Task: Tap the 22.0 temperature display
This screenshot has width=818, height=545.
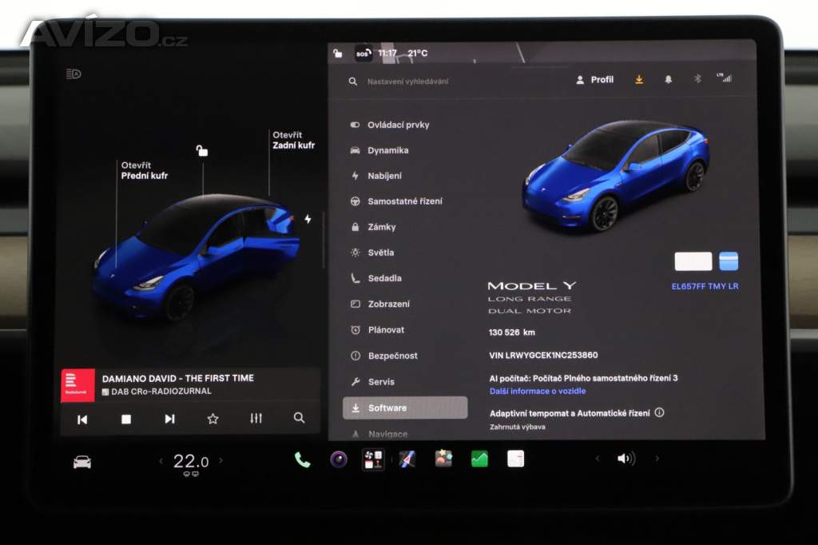Action: [191, 461]
